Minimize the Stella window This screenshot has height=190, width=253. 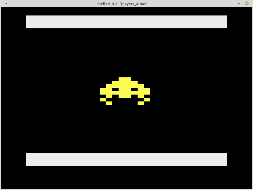239,3
